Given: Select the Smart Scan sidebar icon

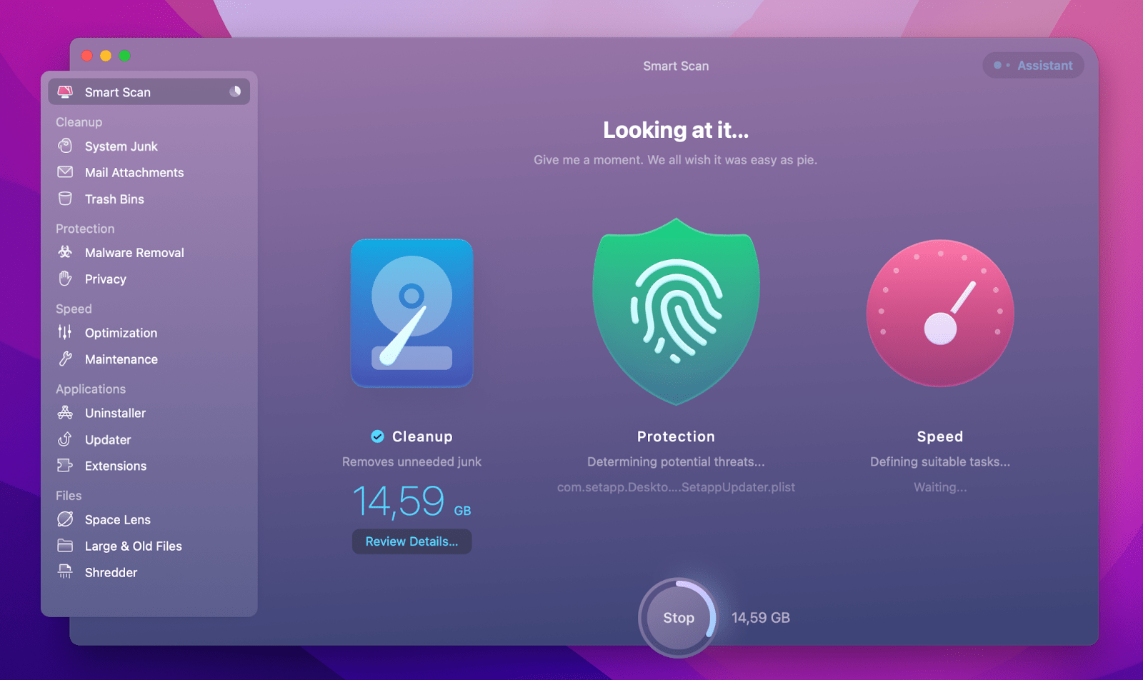Looking at the screenshot, I should pyautogui.click(x=66, y=91).
